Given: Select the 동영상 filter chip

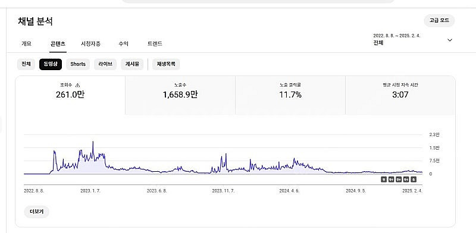Looking at the screenshot, I should coord(51,64).
